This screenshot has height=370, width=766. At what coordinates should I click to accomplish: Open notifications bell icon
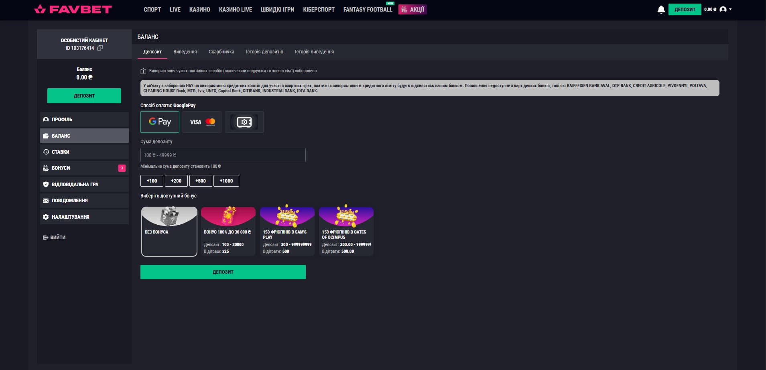tap(661, 10)
